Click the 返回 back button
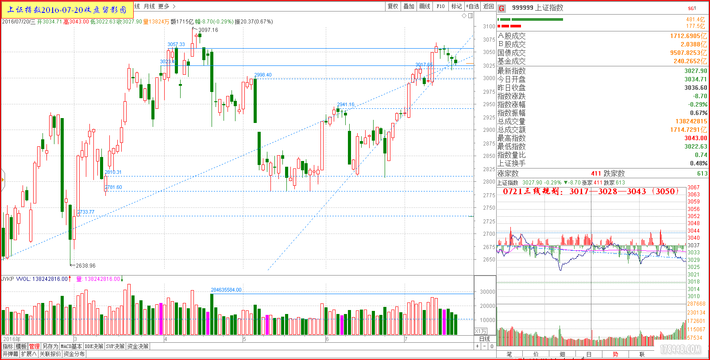The image size is (710, 360). pos(488,6)
